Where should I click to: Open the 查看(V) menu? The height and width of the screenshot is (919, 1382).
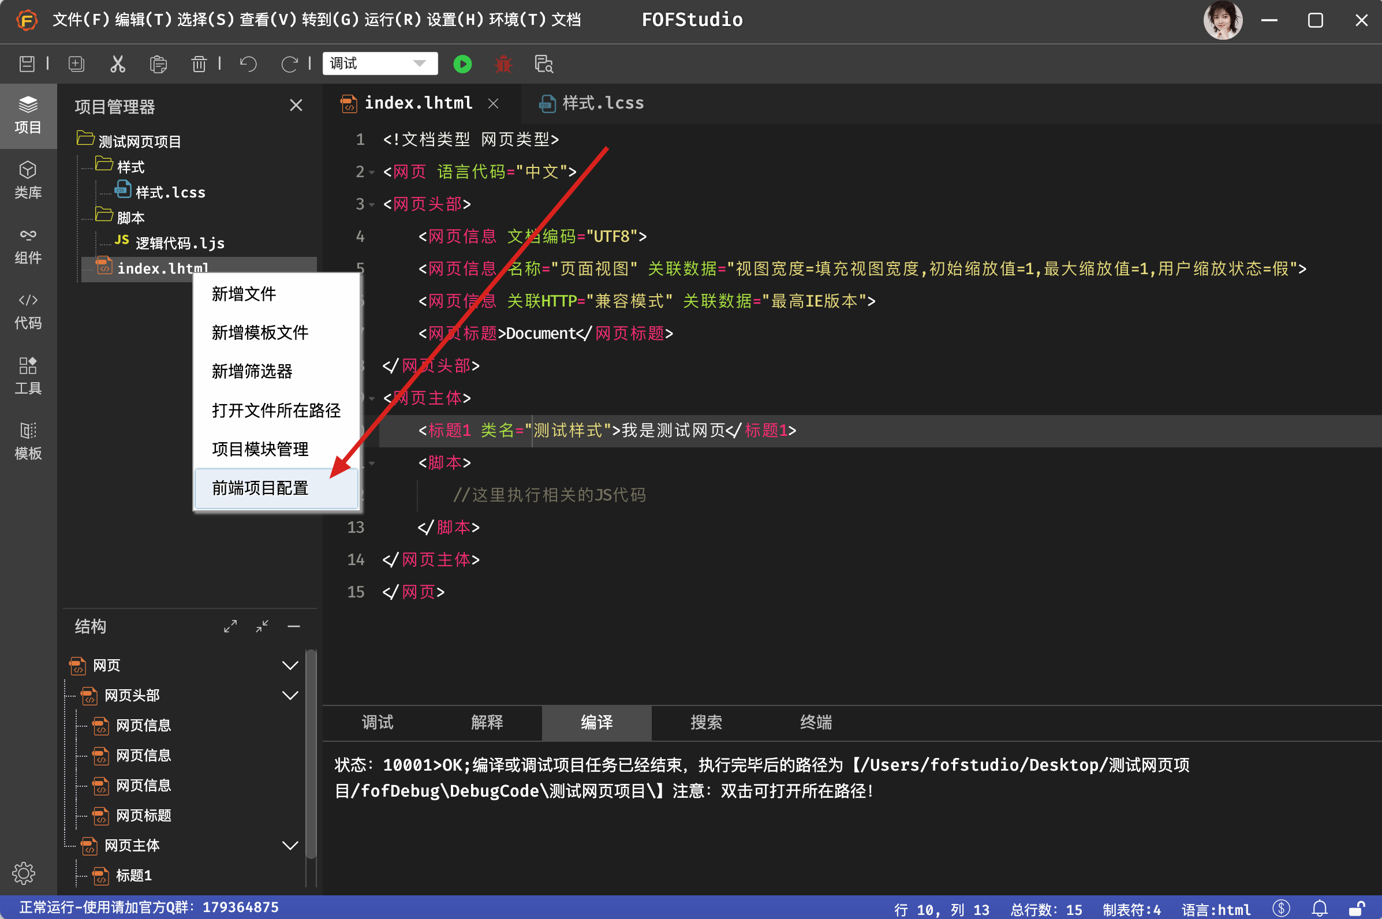point(268,20)
